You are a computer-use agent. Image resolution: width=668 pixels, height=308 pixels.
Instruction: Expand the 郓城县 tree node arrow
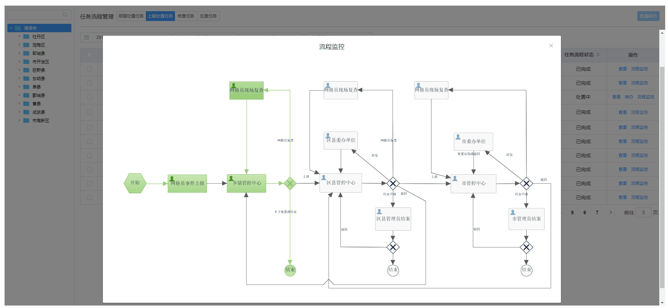point(19,53)
